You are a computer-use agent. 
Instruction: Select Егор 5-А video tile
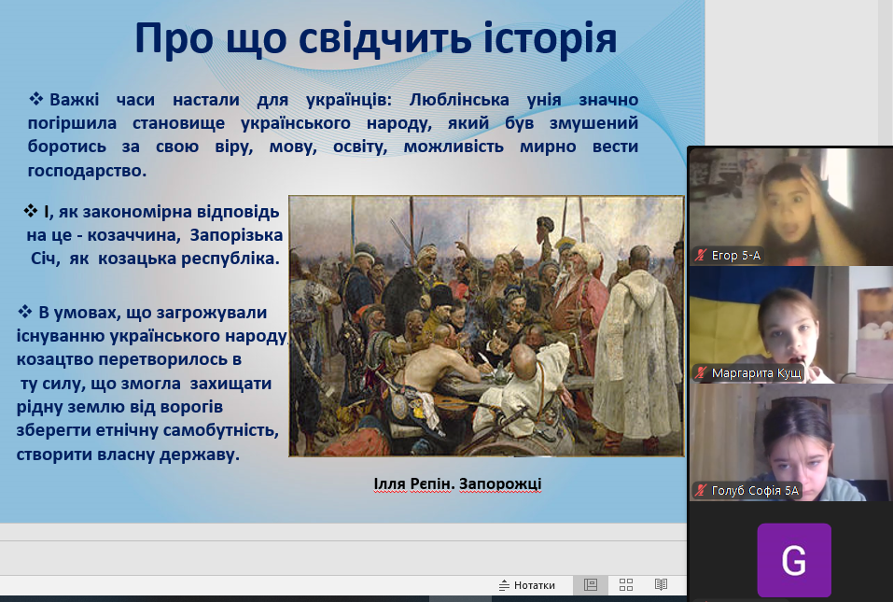click(791, 207)
